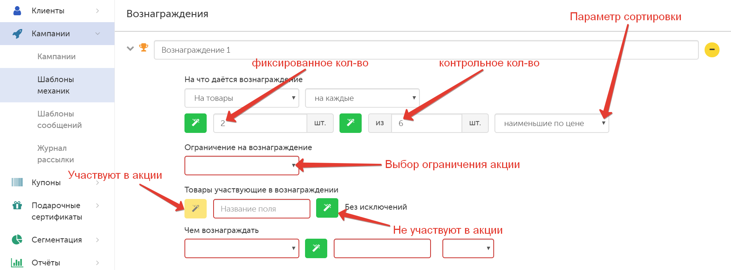Screen dimensions: 731x270
Task: Click the Вознаграждения page heading
Action: pyautogui.click(x=167, y=14)
